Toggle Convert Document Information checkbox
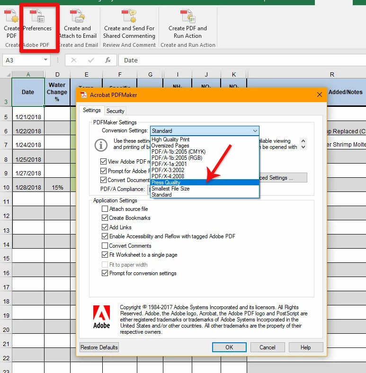The image size is (366, 373). pos(103,180)
